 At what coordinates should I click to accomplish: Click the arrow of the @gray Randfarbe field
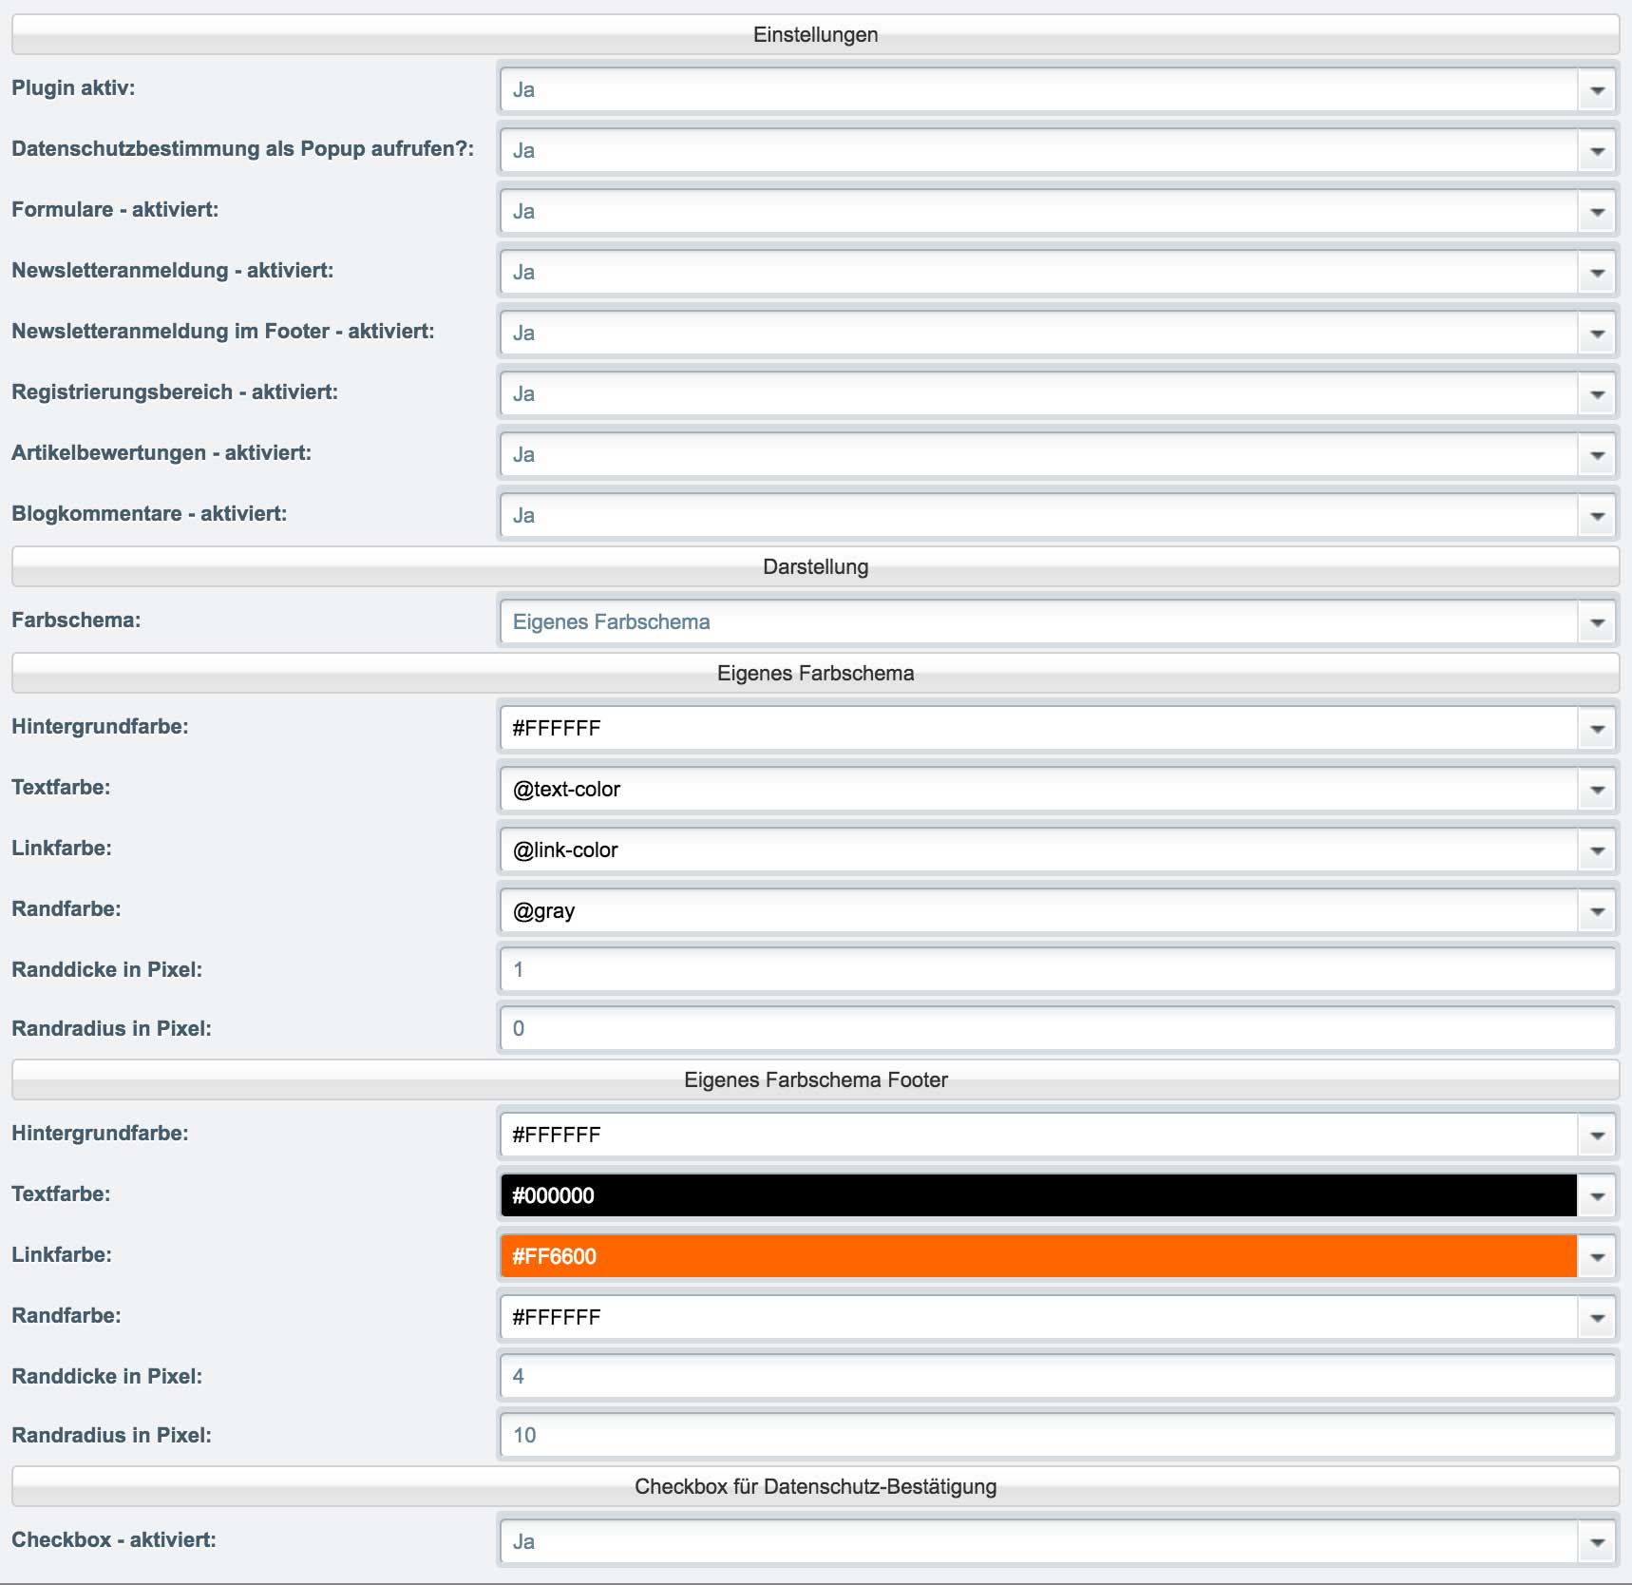(x=1597, y=911)
